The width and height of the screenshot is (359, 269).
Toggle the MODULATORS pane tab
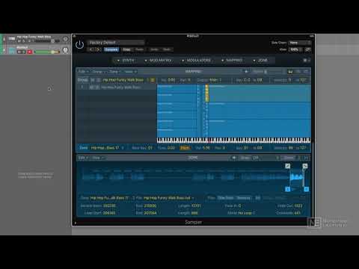(x=196, y=61)
